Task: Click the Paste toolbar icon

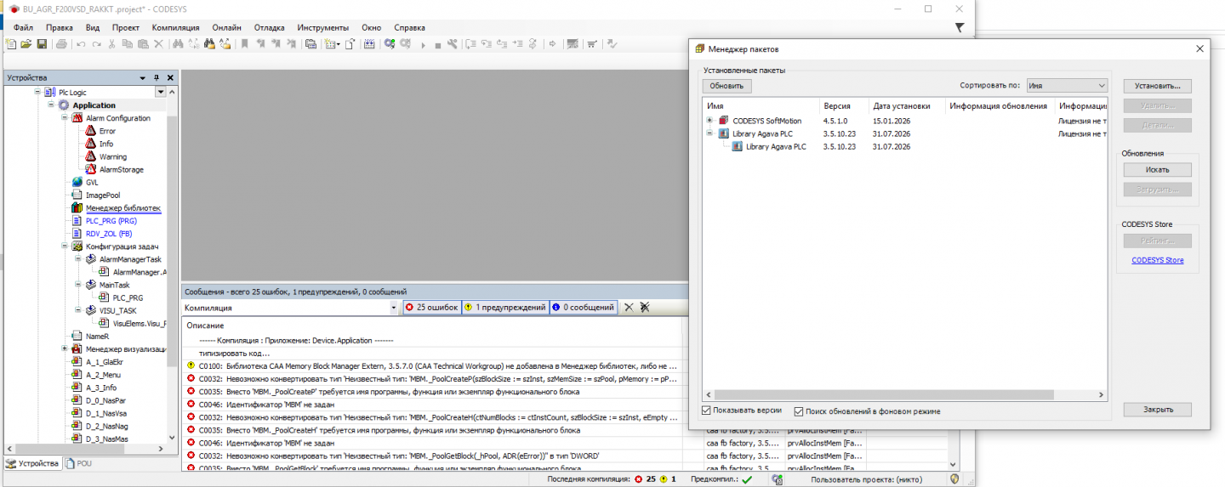Action: [143, 43]
